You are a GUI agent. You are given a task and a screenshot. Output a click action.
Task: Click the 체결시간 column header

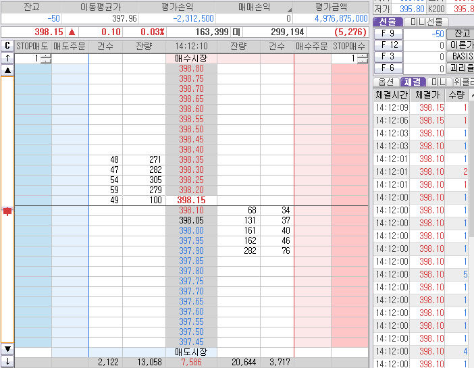392,95
